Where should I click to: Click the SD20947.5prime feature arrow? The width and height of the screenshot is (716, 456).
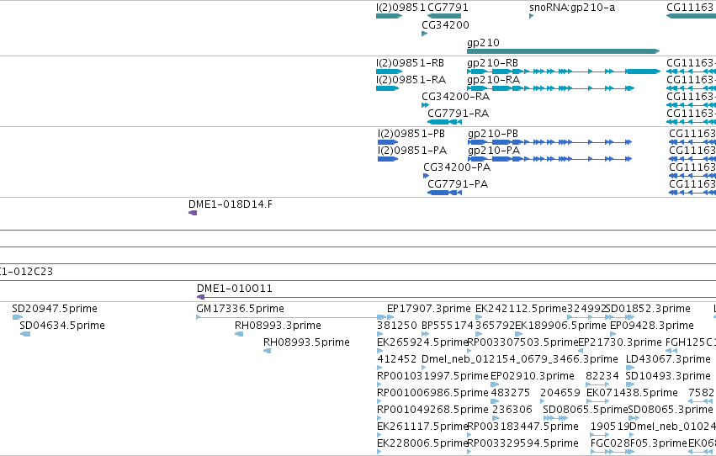(18, 317)
